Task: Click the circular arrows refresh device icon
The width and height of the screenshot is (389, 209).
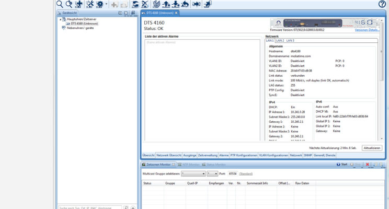Action: pos(135,4)
